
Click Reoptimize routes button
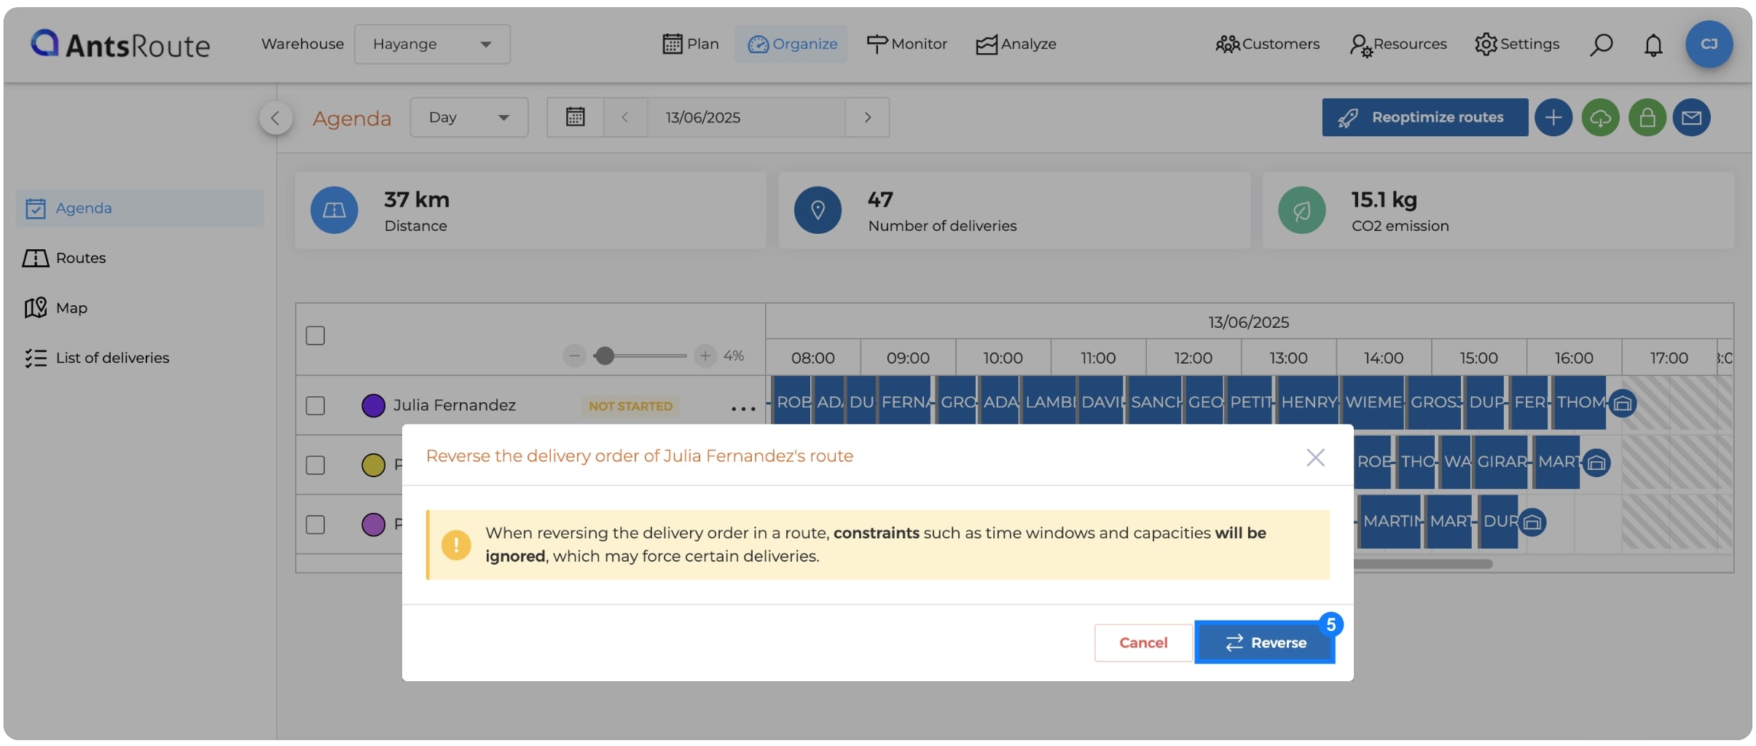1425,117
